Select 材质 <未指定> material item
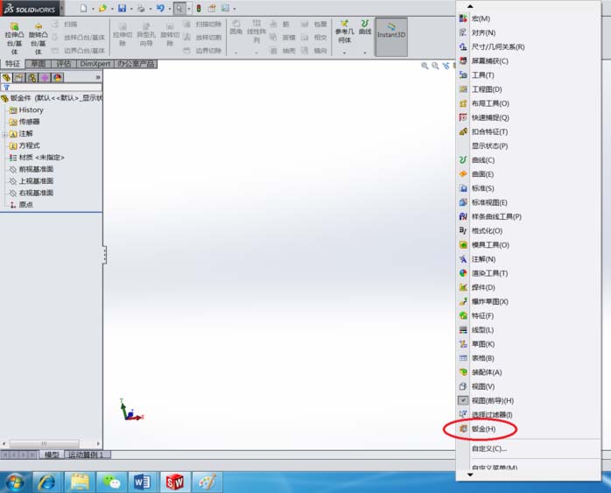The width and height of the screenshot is (611, 493). [42, 158]
